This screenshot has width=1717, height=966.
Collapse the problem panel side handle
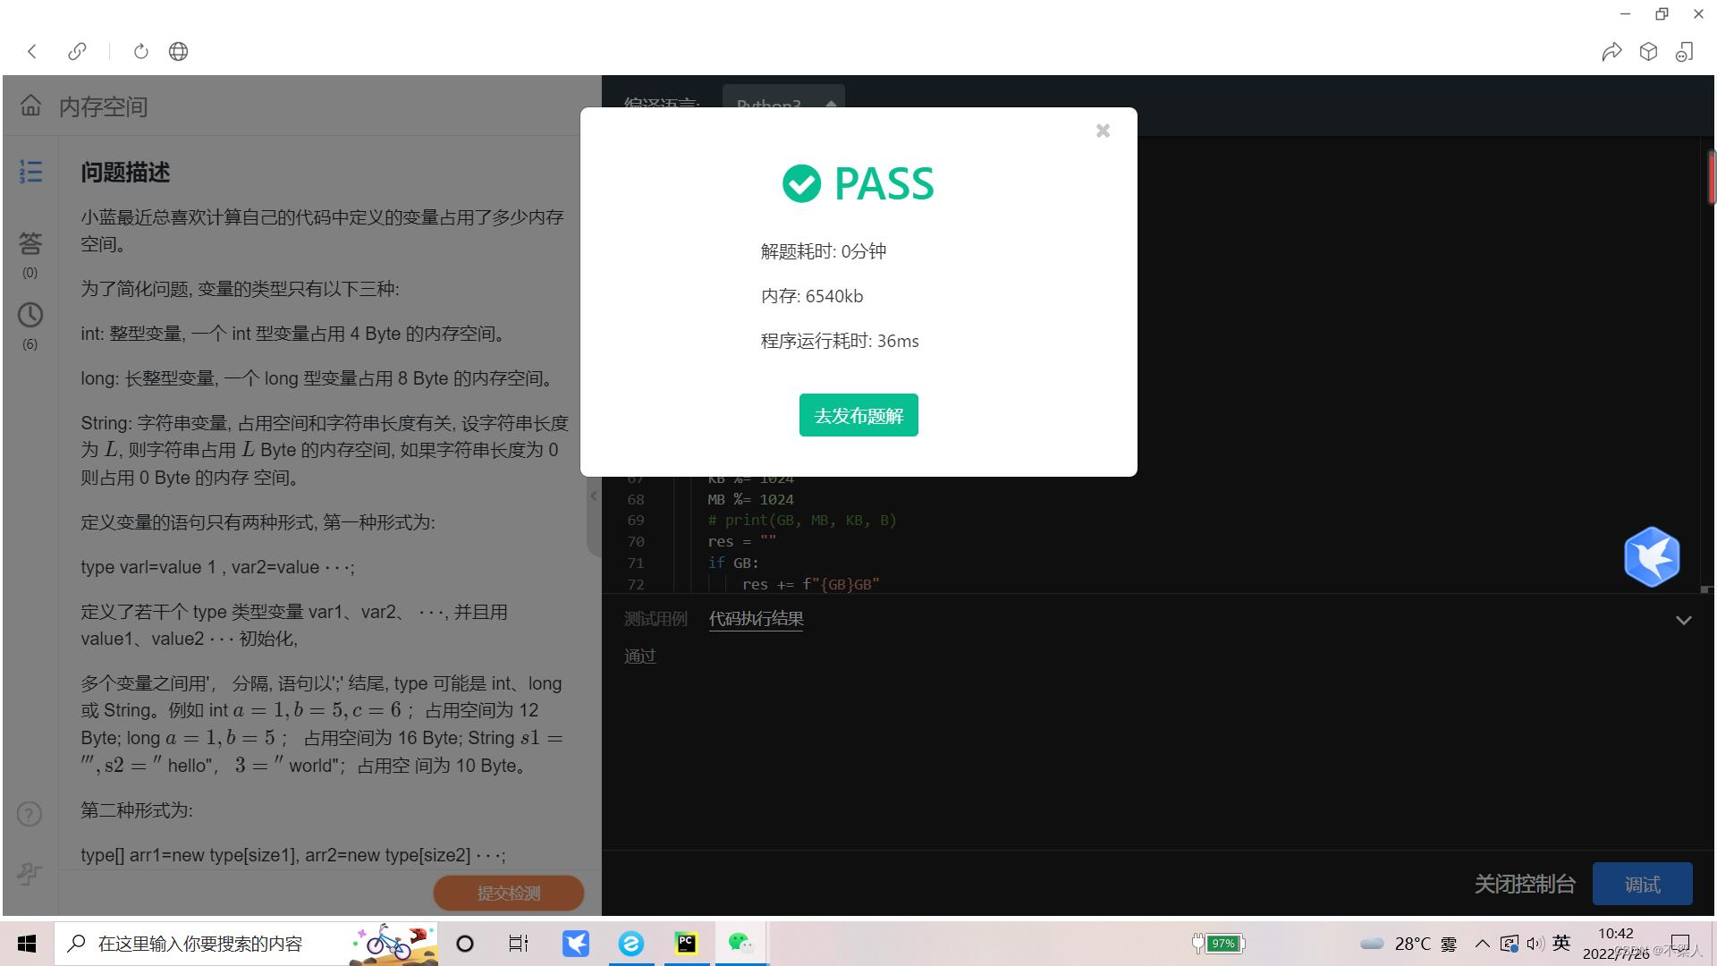pyautogui.click(x=593, y=496)
